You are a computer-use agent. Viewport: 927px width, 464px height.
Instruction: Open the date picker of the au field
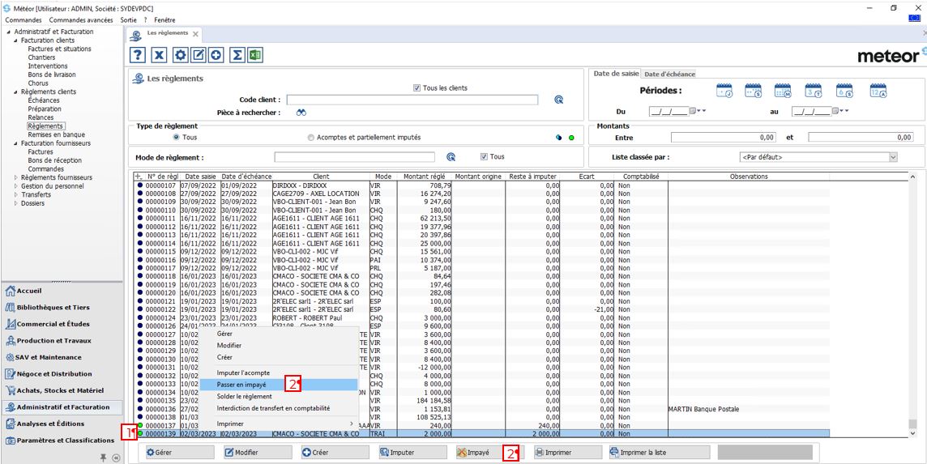(x=836, y=111)
